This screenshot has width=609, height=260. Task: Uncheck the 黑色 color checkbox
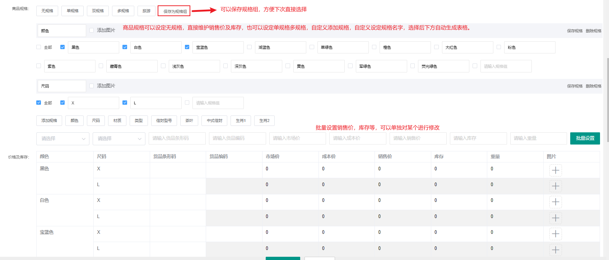62,47
